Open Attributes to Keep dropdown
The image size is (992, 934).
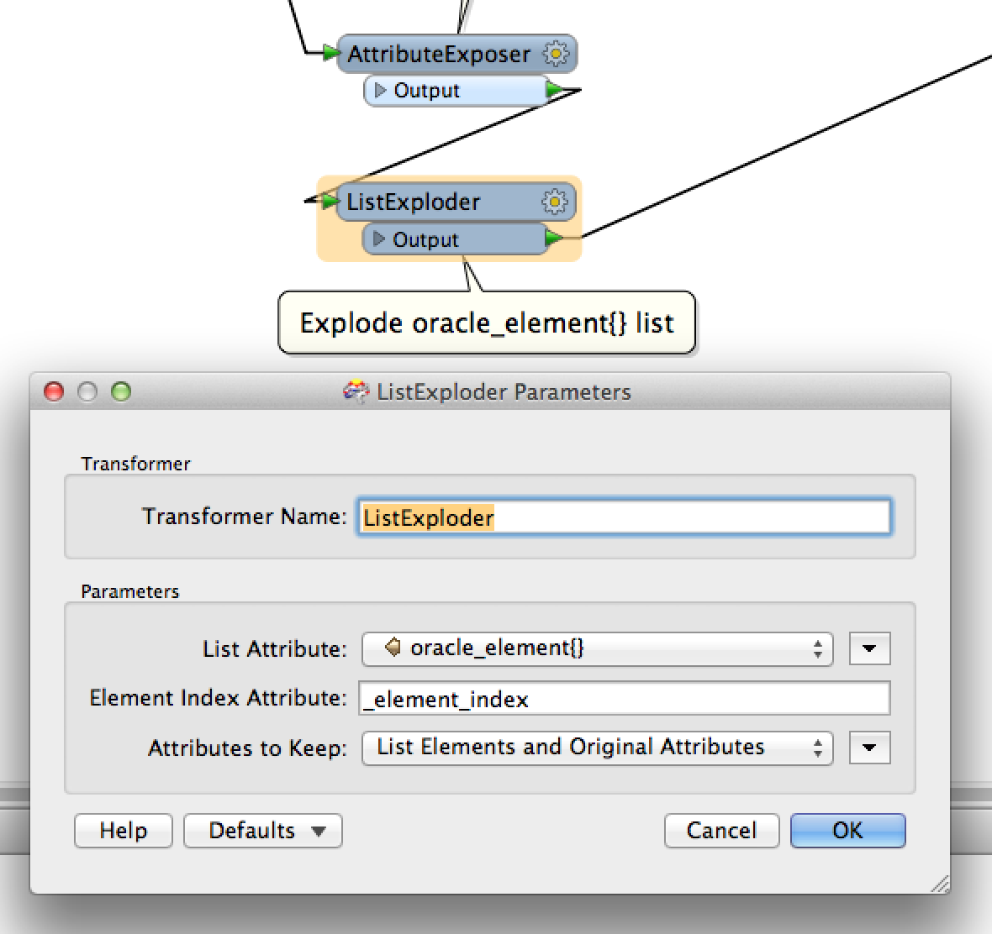point(597,748)
